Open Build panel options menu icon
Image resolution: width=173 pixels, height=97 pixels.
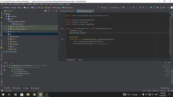(166, 63)
